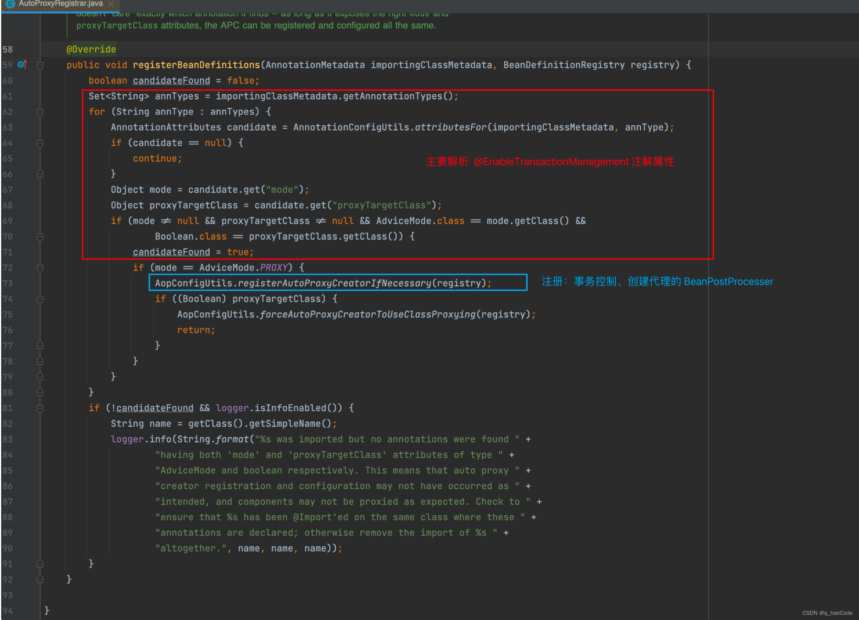
Task: Click candidateFound = true on line 71
Action: tap(193, 252)
